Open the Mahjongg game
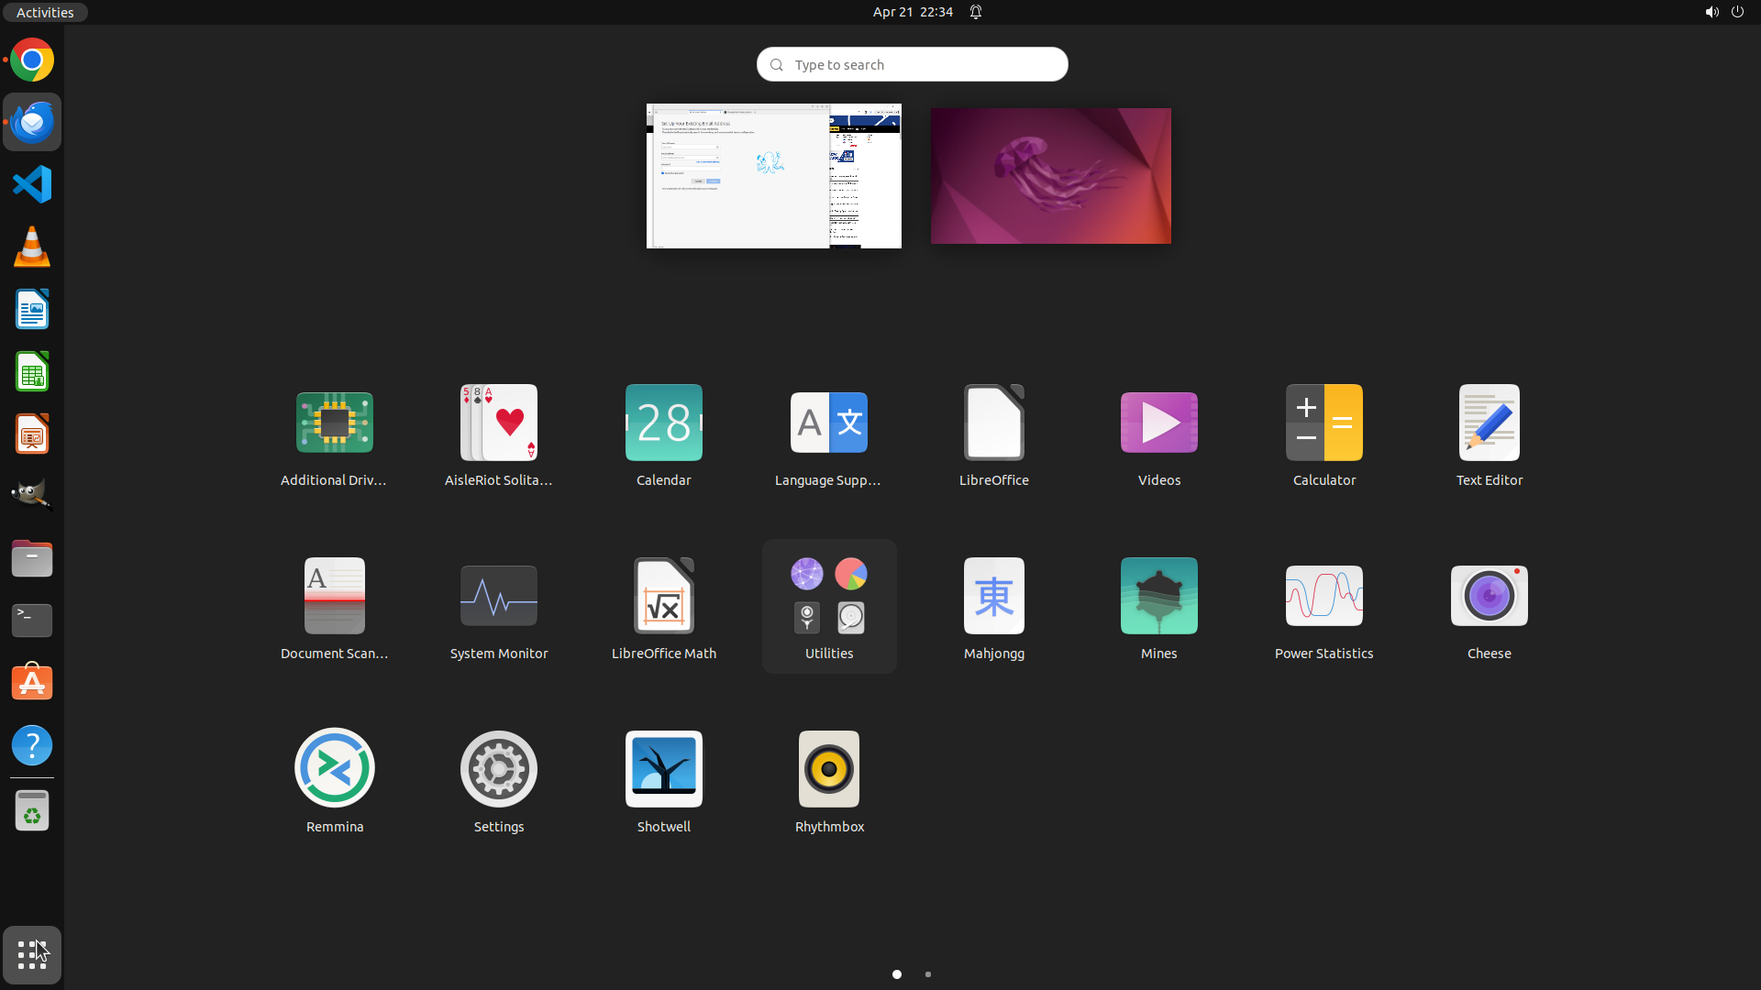The image size is (1761, 990). tap(993, 597)
